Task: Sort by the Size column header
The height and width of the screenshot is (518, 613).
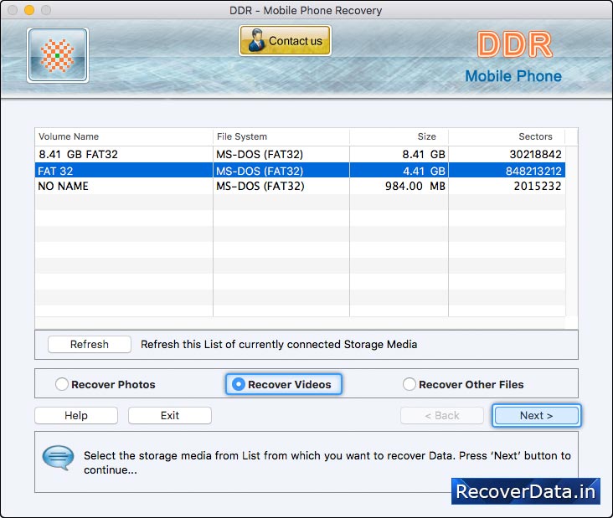Action: [x=399, y=136]
